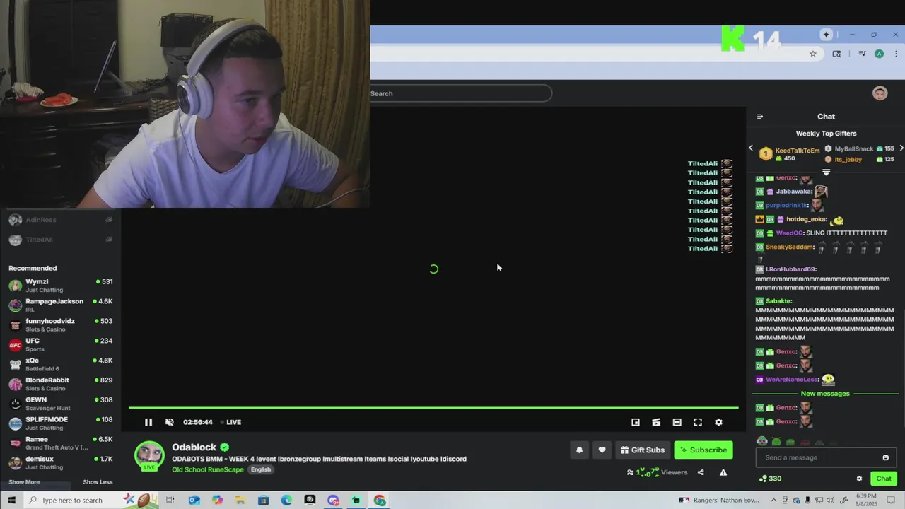Show next Weekly Top Gifters
The image size is (905, 509).
click(x=901, y=148)
